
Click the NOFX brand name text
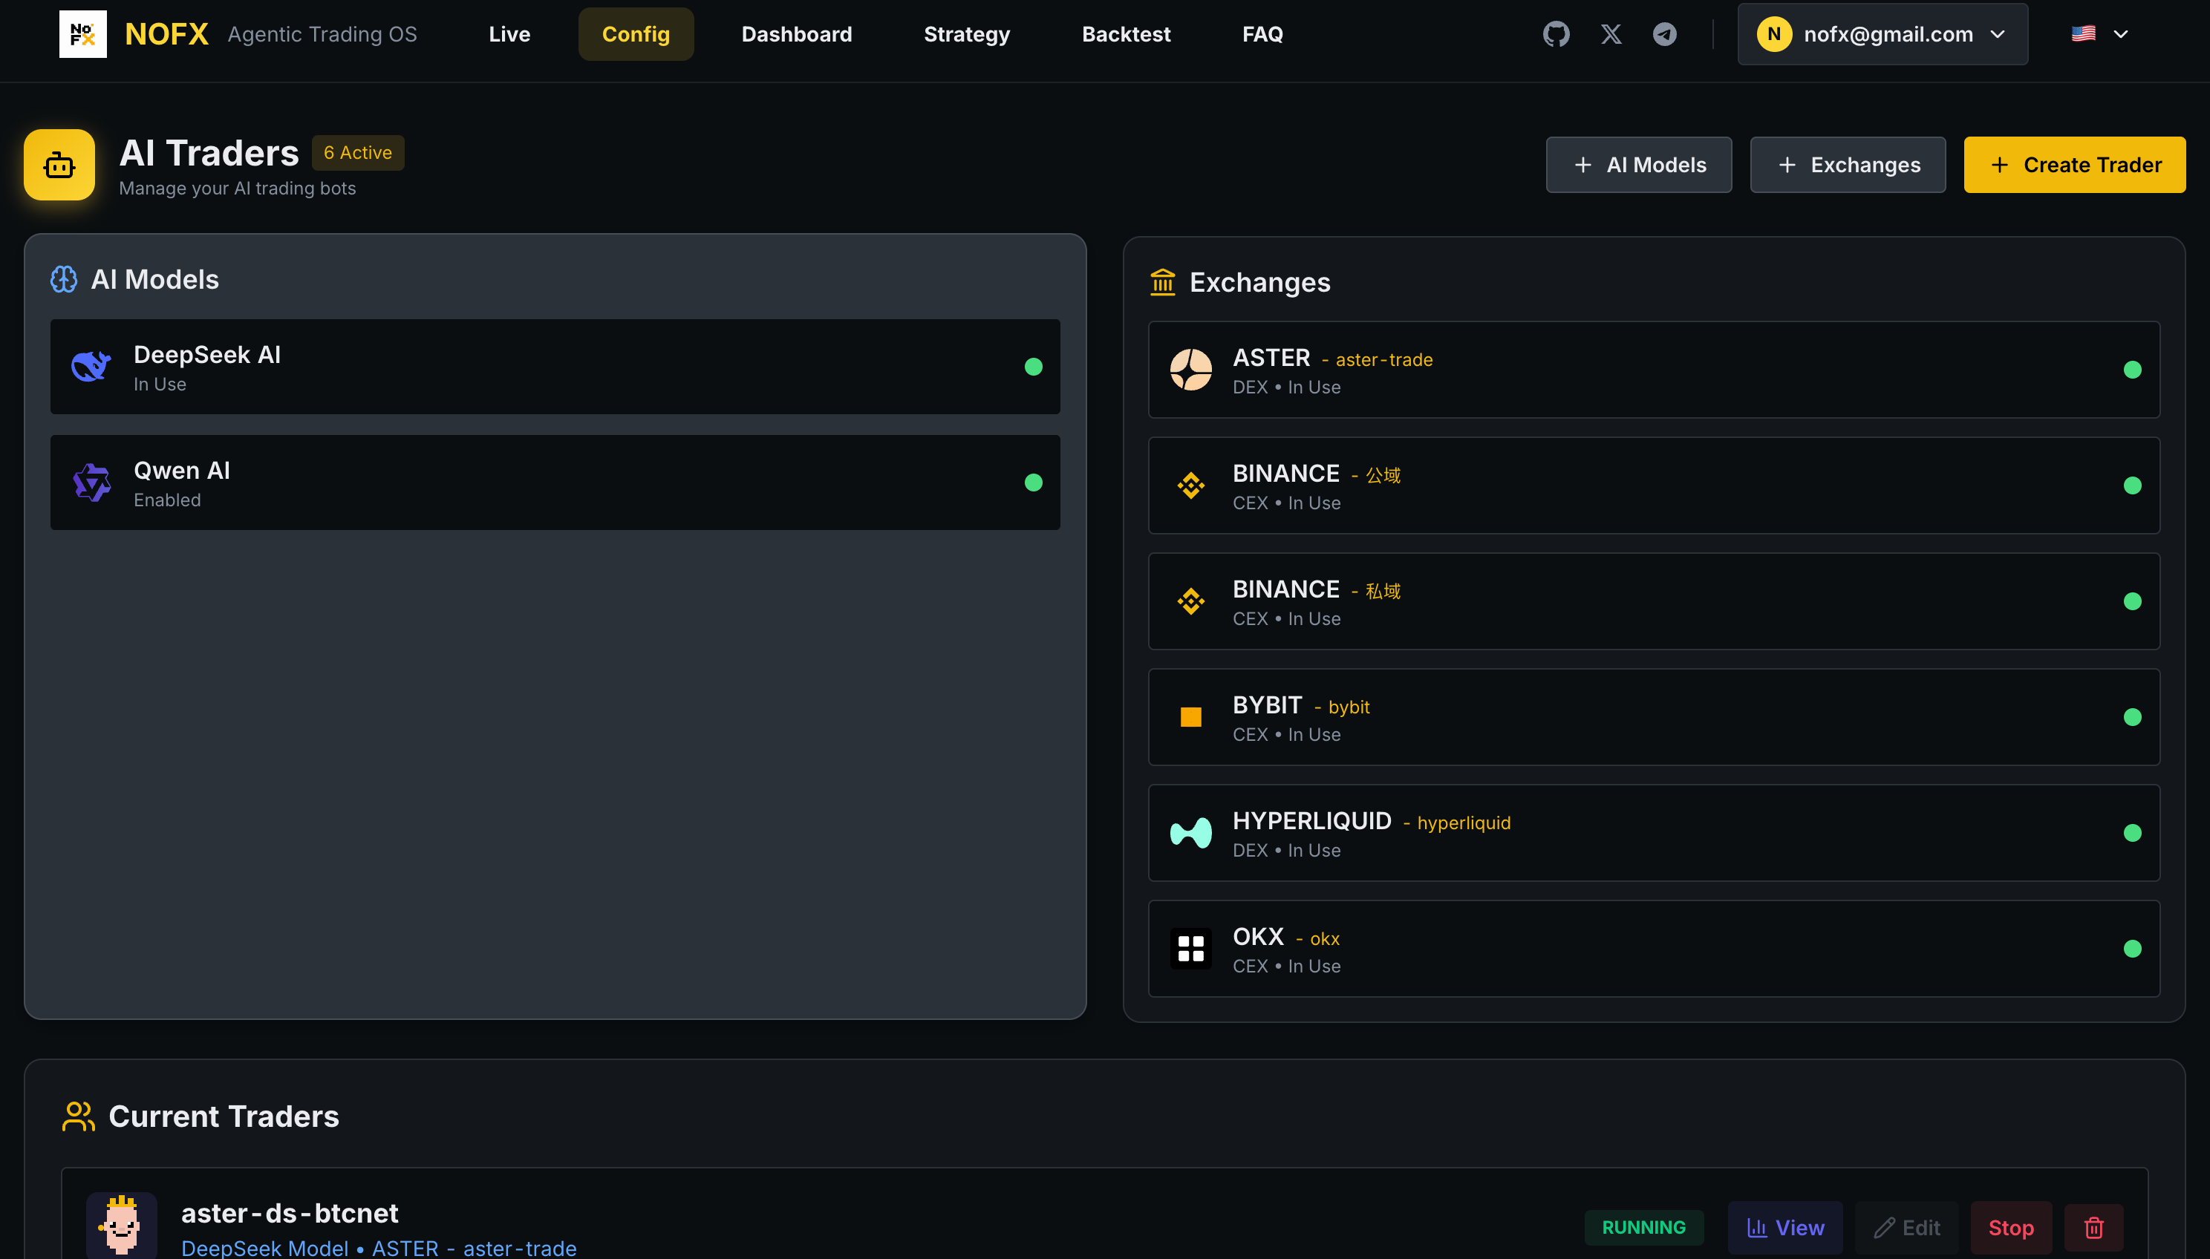(x=167, y=33)
